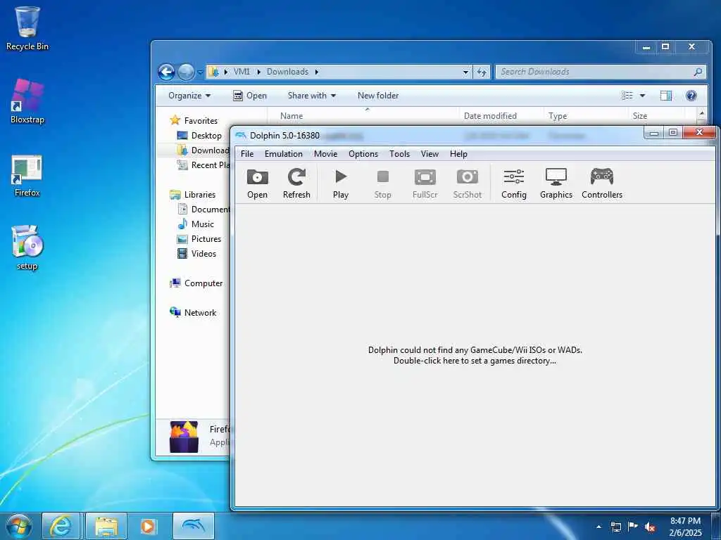Select Videos library in the navigation pane
The height and width of the screenshot is (540, 721).
click(x=197, y=253)
